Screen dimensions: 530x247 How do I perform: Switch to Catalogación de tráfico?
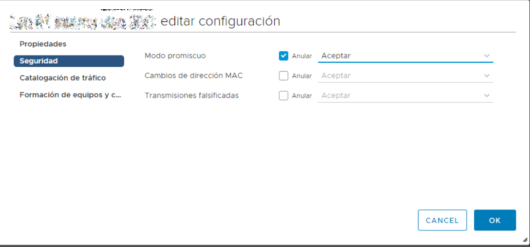tap(62, 78)
